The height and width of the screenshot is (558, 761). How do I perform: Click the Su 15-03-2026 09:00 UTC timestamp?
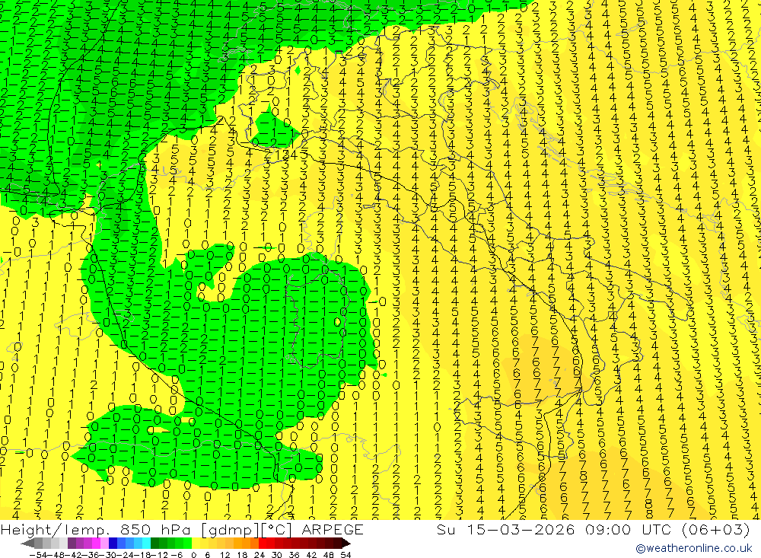tap(594, 529)
